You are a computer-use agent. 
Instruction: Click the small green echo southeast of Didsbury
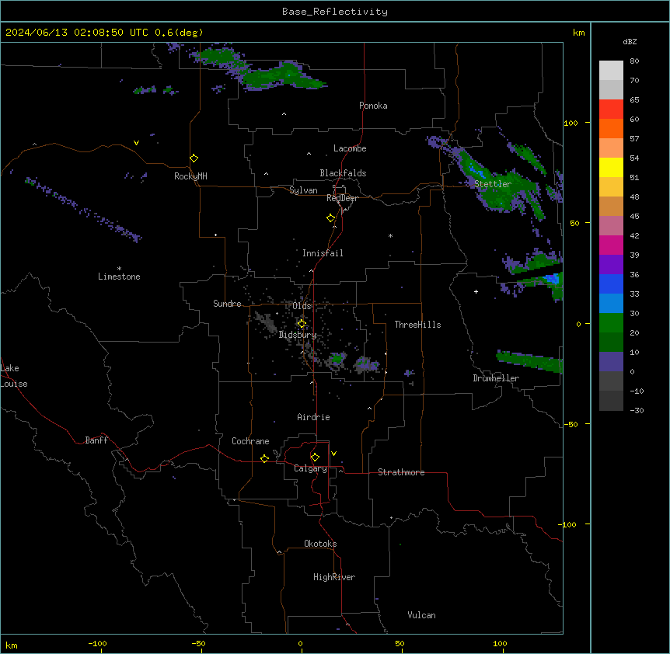(337, 359)
